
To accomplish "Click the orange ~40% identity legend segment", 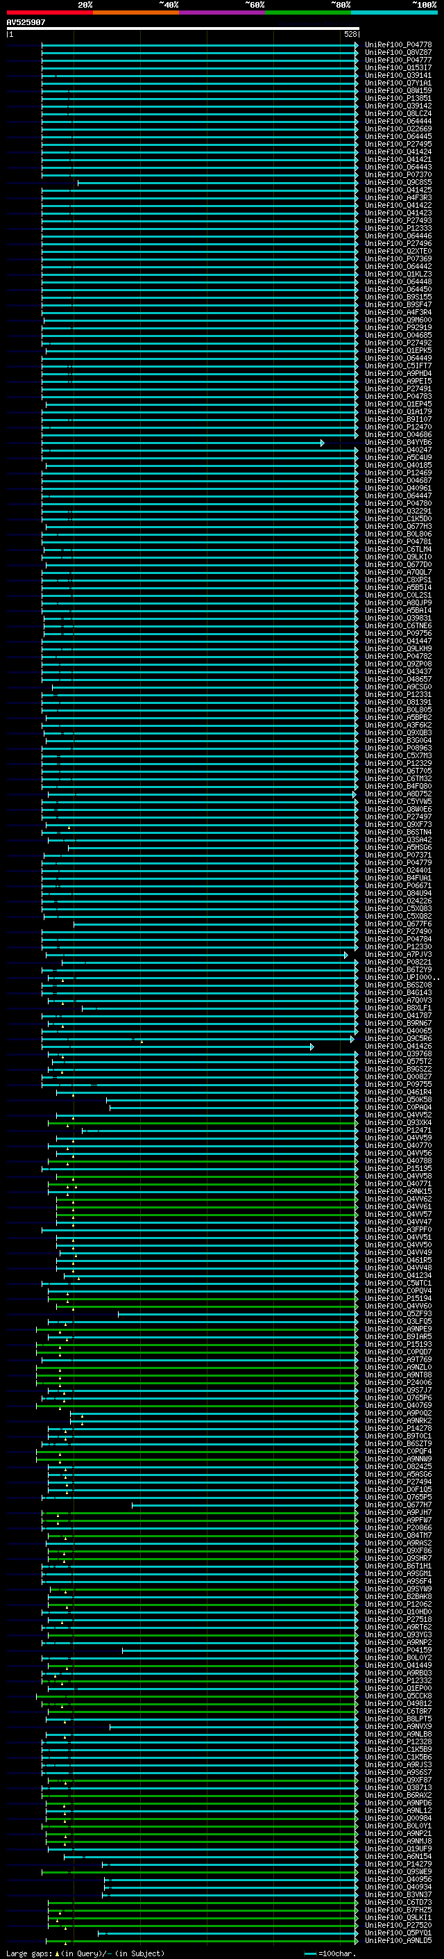I will [x=136, y=13].
